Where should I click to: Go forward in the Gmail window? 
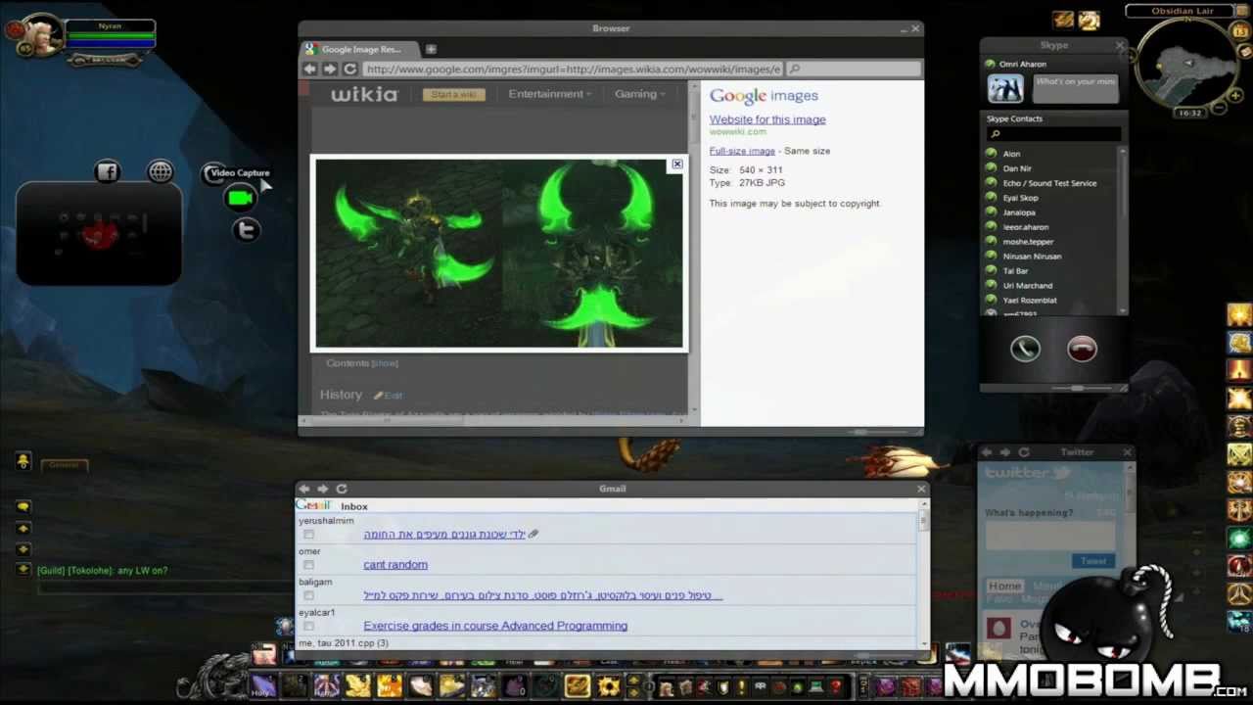point(322,489)
